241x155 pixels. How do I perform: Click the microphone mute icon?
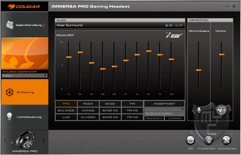pos(199,110)
